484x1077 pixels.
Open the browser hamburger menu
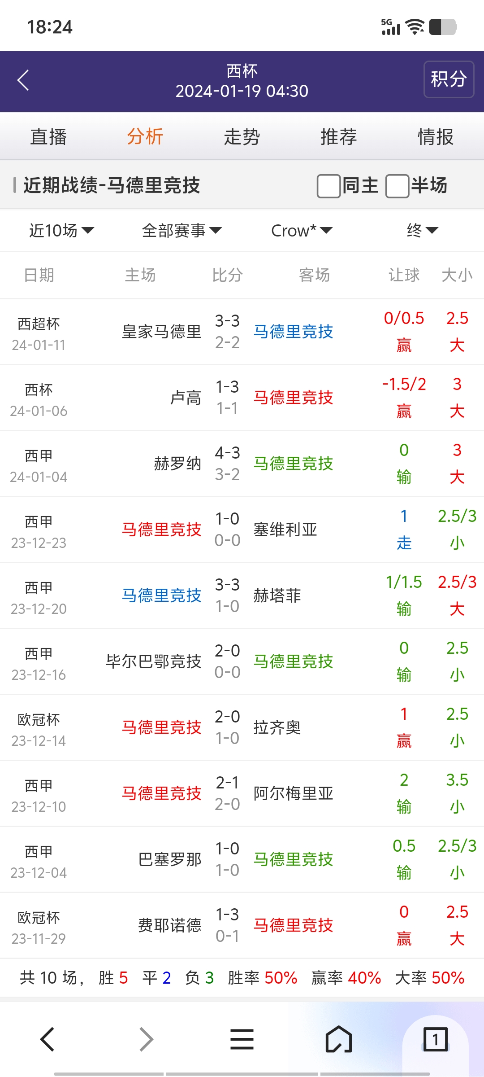(x=242, y=1039)
